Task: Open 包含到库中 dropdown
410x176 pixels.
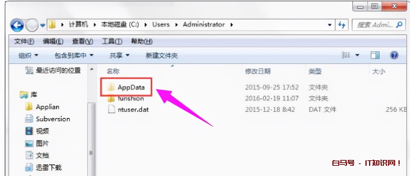Action: (x=74, y=55)
